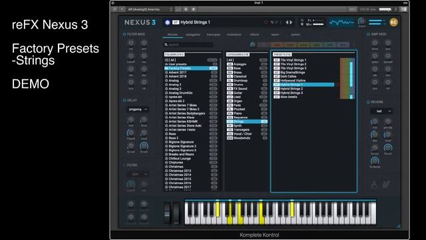Open the filter type dropdown
This screenshot has height=240, width=426.
138,174
